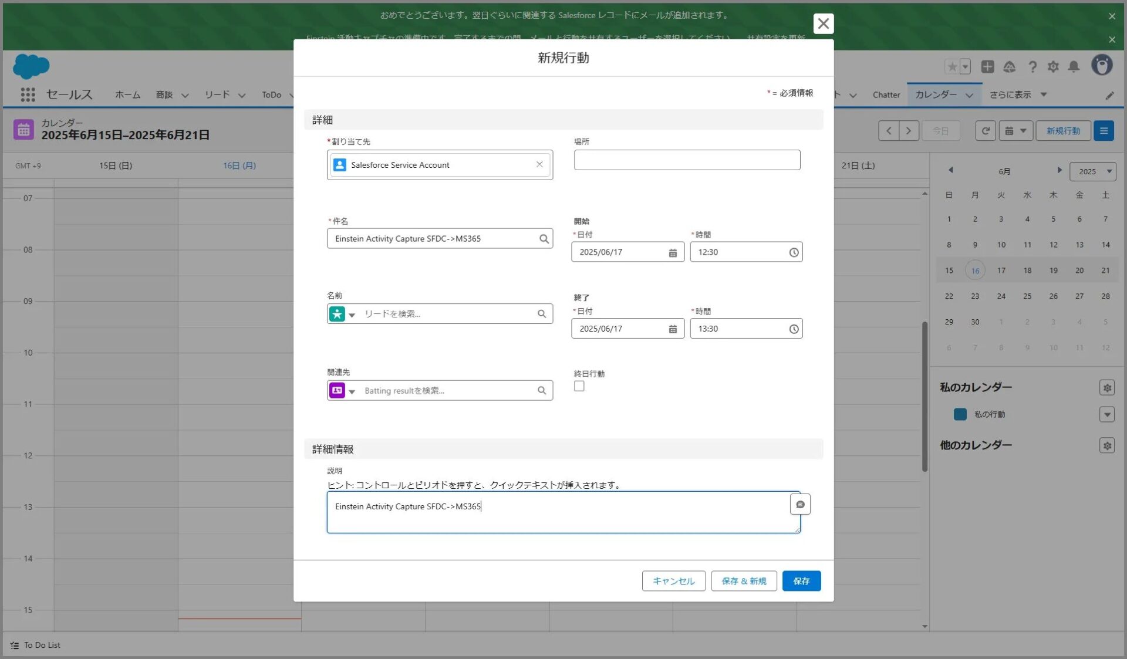The height and width of the screenshot is (659, 1127).
Task: Open the start time clock picker
Action: click(x=794, y=252)
